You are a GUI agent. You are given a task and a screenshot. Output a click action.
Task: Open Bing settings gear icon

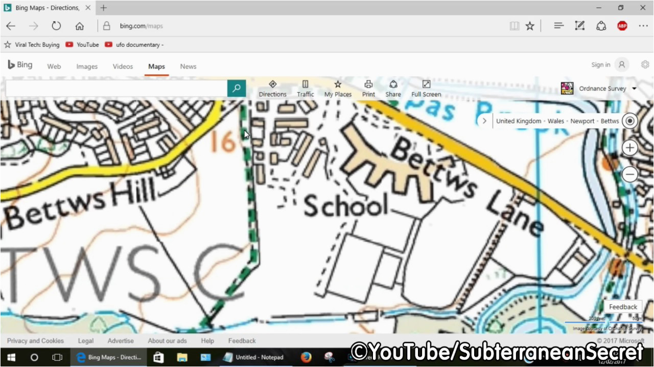point(645,65)
